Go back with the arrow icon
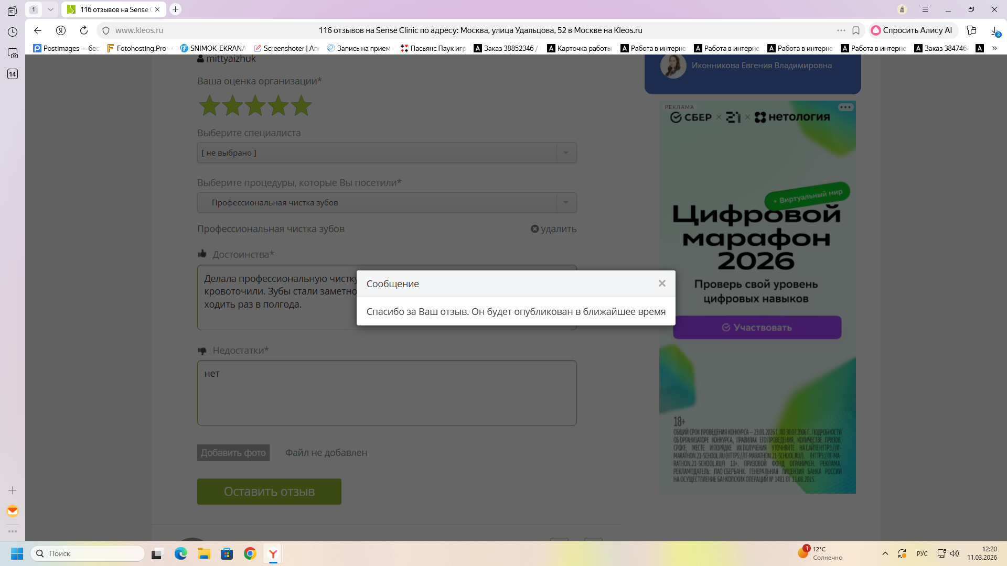Viewport: 1007px width, 566px height. pyautogui.click(x=38, y=30)
